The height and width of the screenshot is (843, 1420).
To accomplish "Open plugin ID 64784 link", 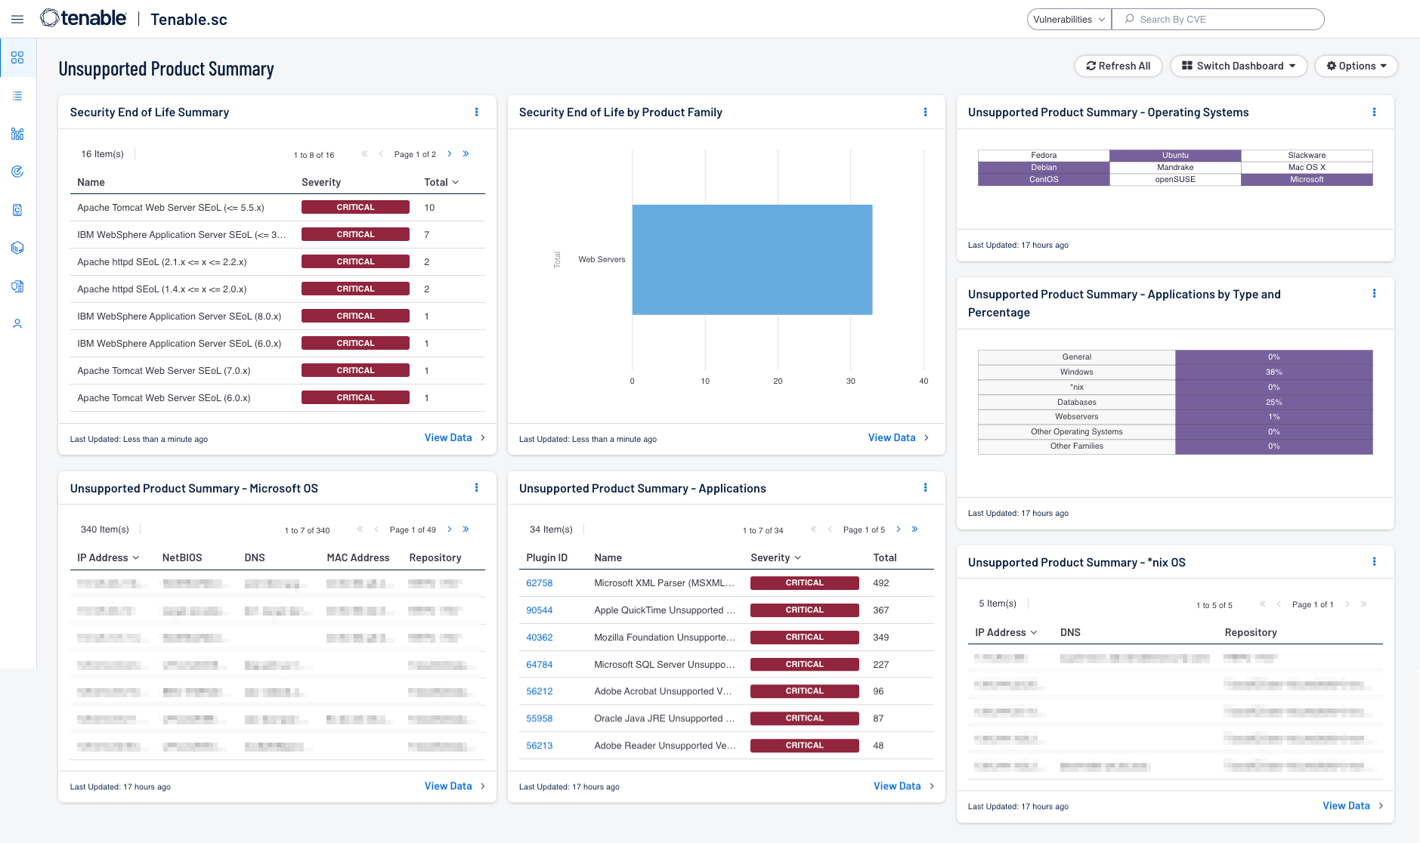I will pos(540,665).
